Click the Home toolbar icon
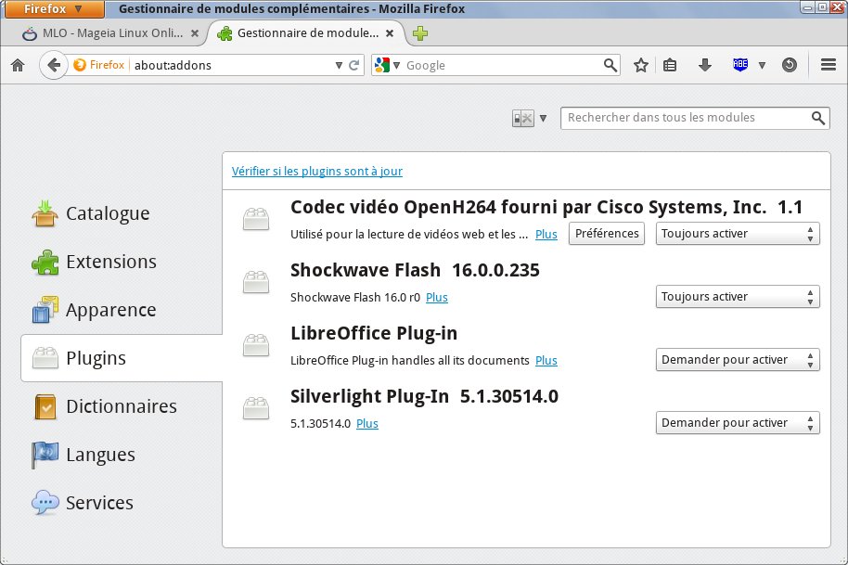 [18, 66]
